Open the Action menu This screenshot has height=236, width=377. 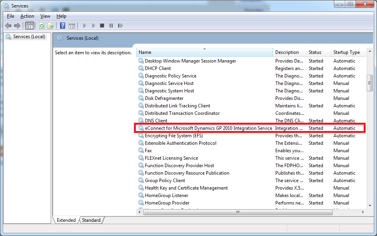tap(27, 16)
